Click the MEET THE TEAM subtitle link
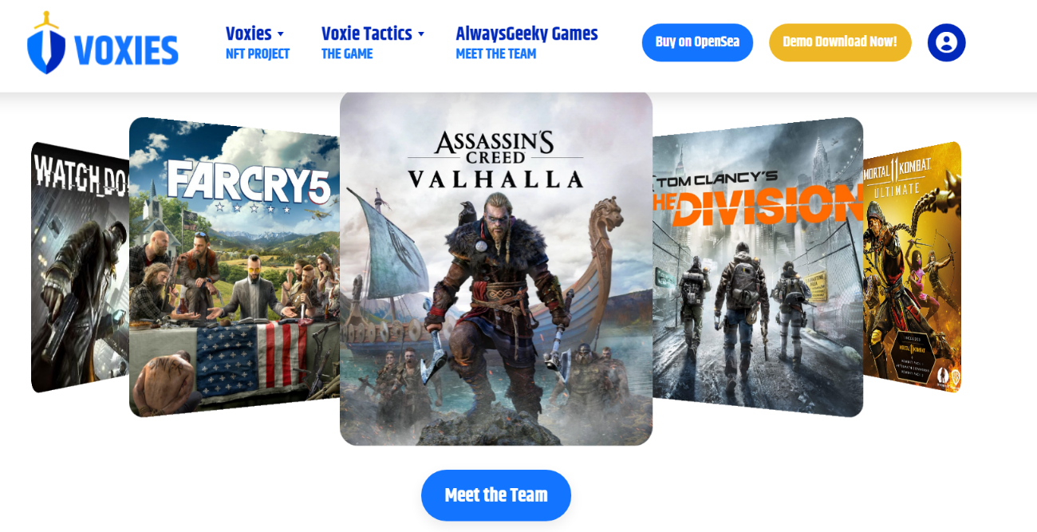The image size is (1037, 532). point(496,54)
